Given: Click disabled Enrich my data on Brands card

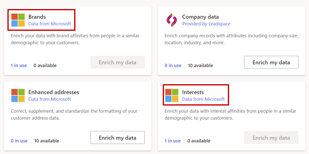Looking at the screenshot, I should click(117, 62).
